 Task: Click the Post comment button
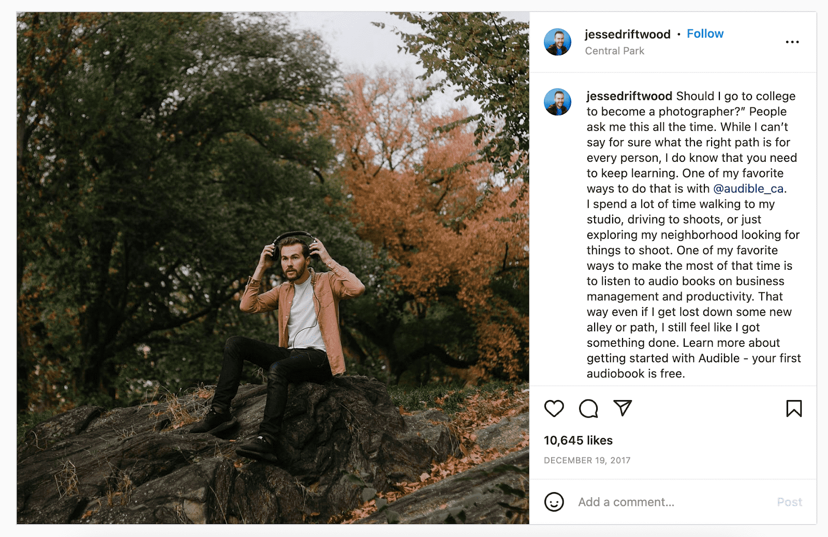789,502
